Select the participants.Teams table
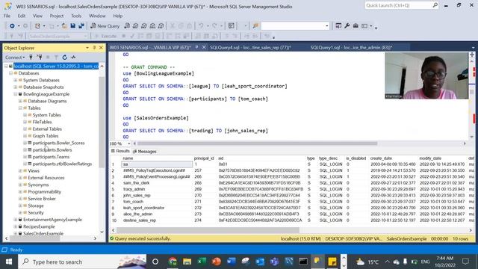Image resolution: width=478 pixels, height=269 pixels. click(x=51, y=157)
